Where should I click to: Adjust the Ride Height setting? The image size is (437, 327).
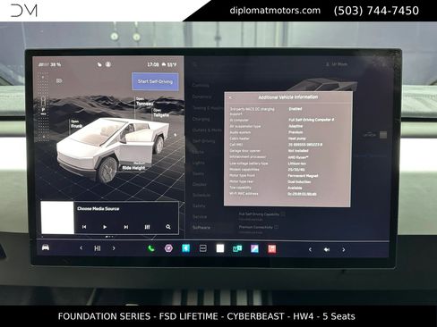[133, 167]
